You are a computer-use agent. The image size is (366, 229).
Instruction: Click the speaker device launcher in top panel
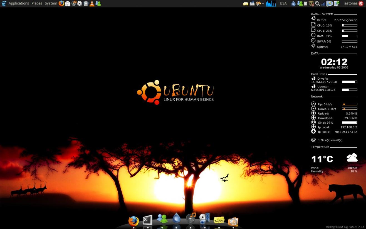86,4
